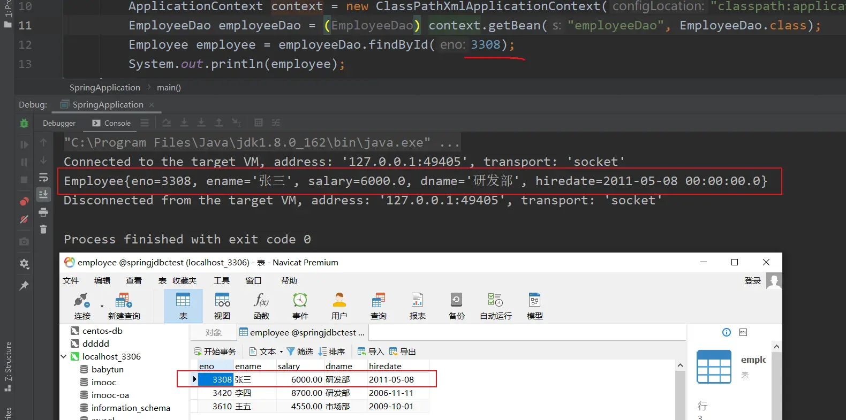Select the imooc-oa database in tree
The image size is (846, 420).
110,395
